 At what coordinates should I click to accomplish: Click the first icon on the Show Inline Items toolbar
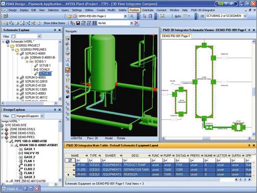tap(6, 23)
